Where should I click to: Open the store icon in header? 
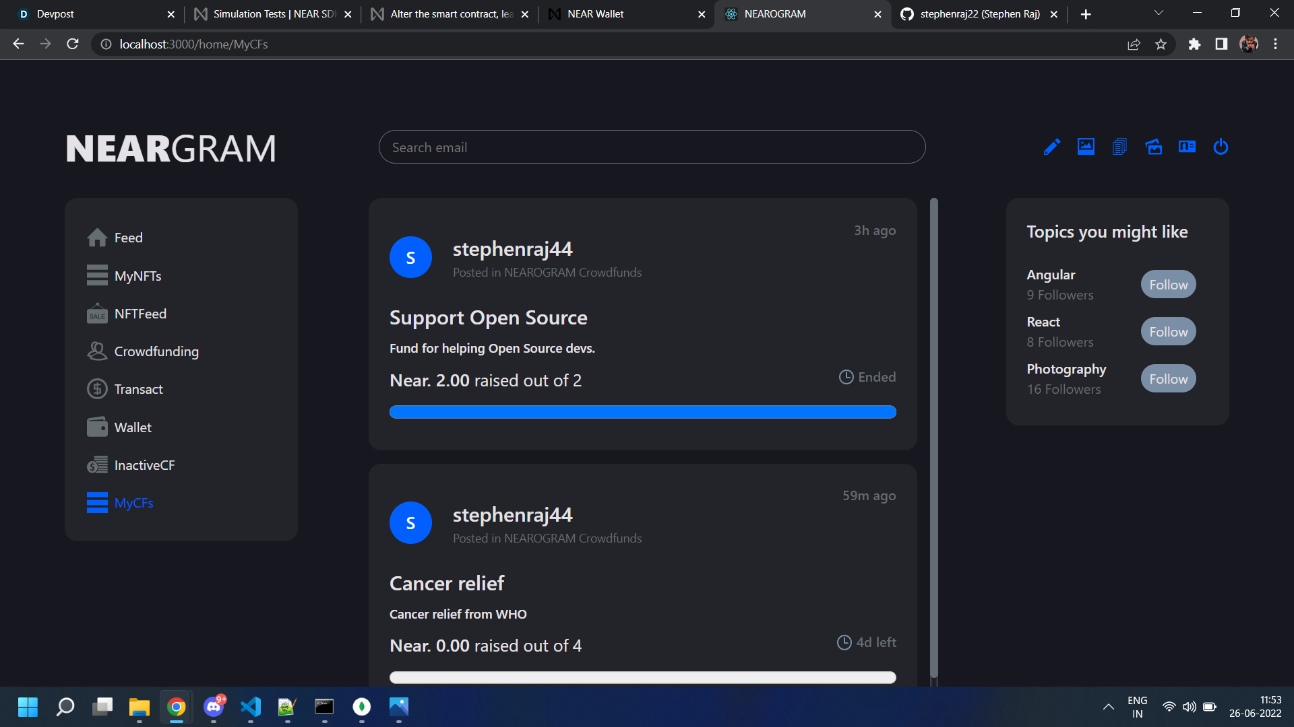(1153, 147)
